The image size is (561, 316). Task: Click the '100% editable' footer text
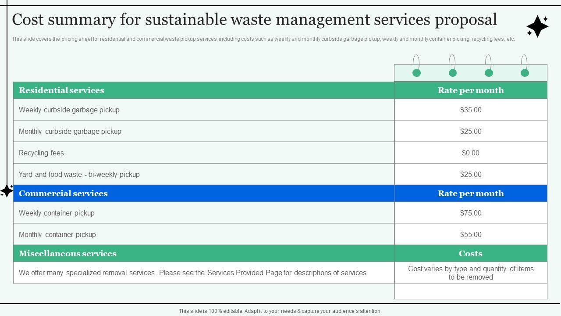click(x=280, y=311)
